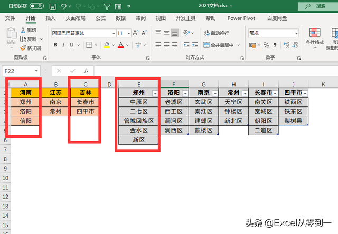Toggle the AutoSave switch
Viewport: 338px width, 234px height.
(x=36, y=6)
